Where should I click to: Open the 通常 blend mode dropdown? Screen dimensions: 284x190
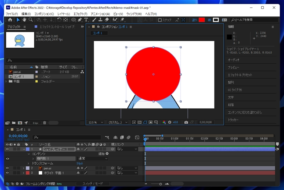pyautogui.click(x=92, y=159)
